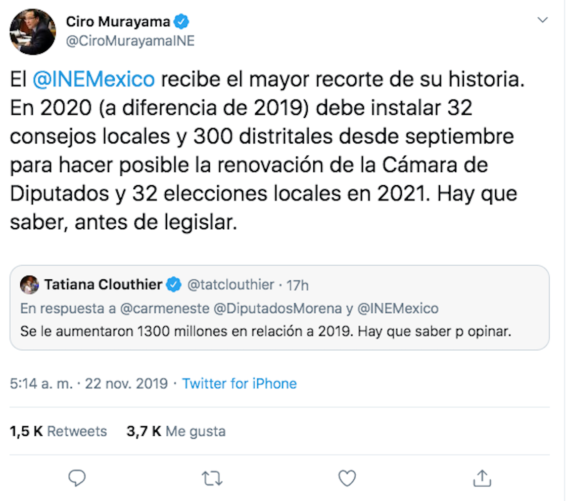Open the @INEMexico mention link
Image resolution: width=566 pixels, height=501 pixels.
[93, 79]
